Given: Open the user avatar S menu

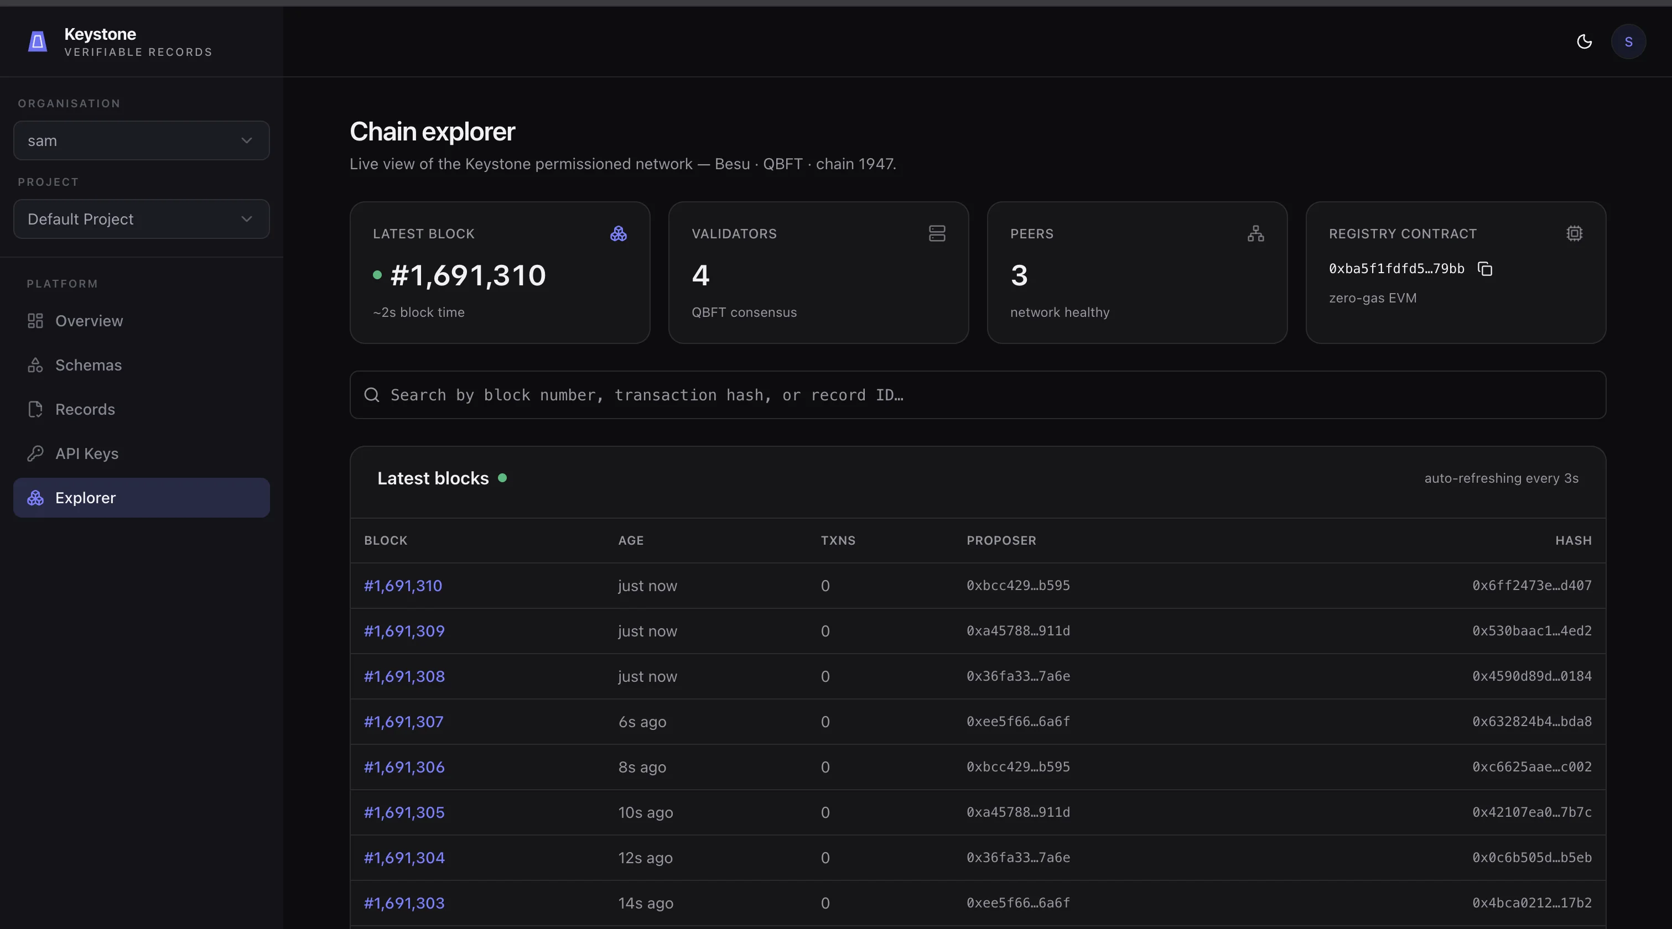Looking at the screenshot, I should click(1628, 42).
